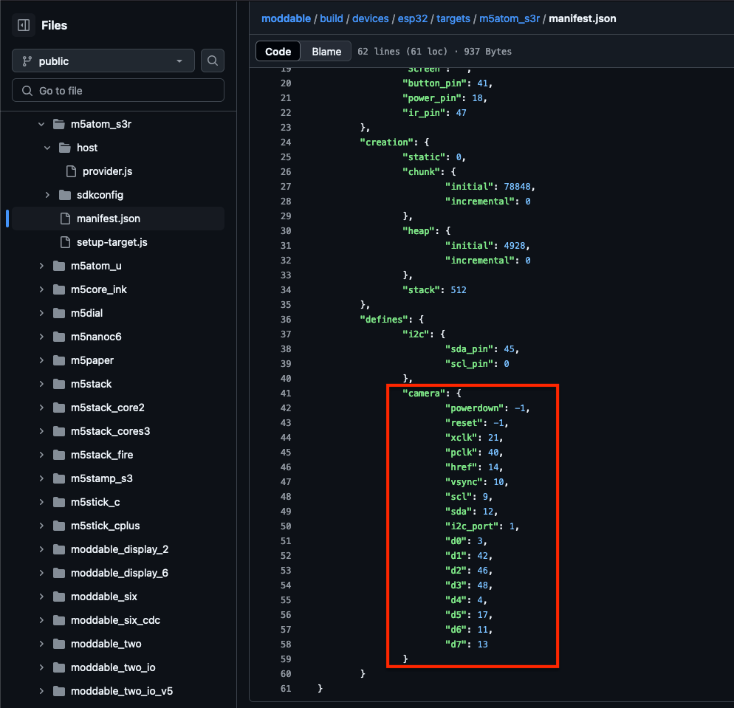Viewport: 734px width, 708px height.
Task: Click the host folder icon
Action: point(65,148)
